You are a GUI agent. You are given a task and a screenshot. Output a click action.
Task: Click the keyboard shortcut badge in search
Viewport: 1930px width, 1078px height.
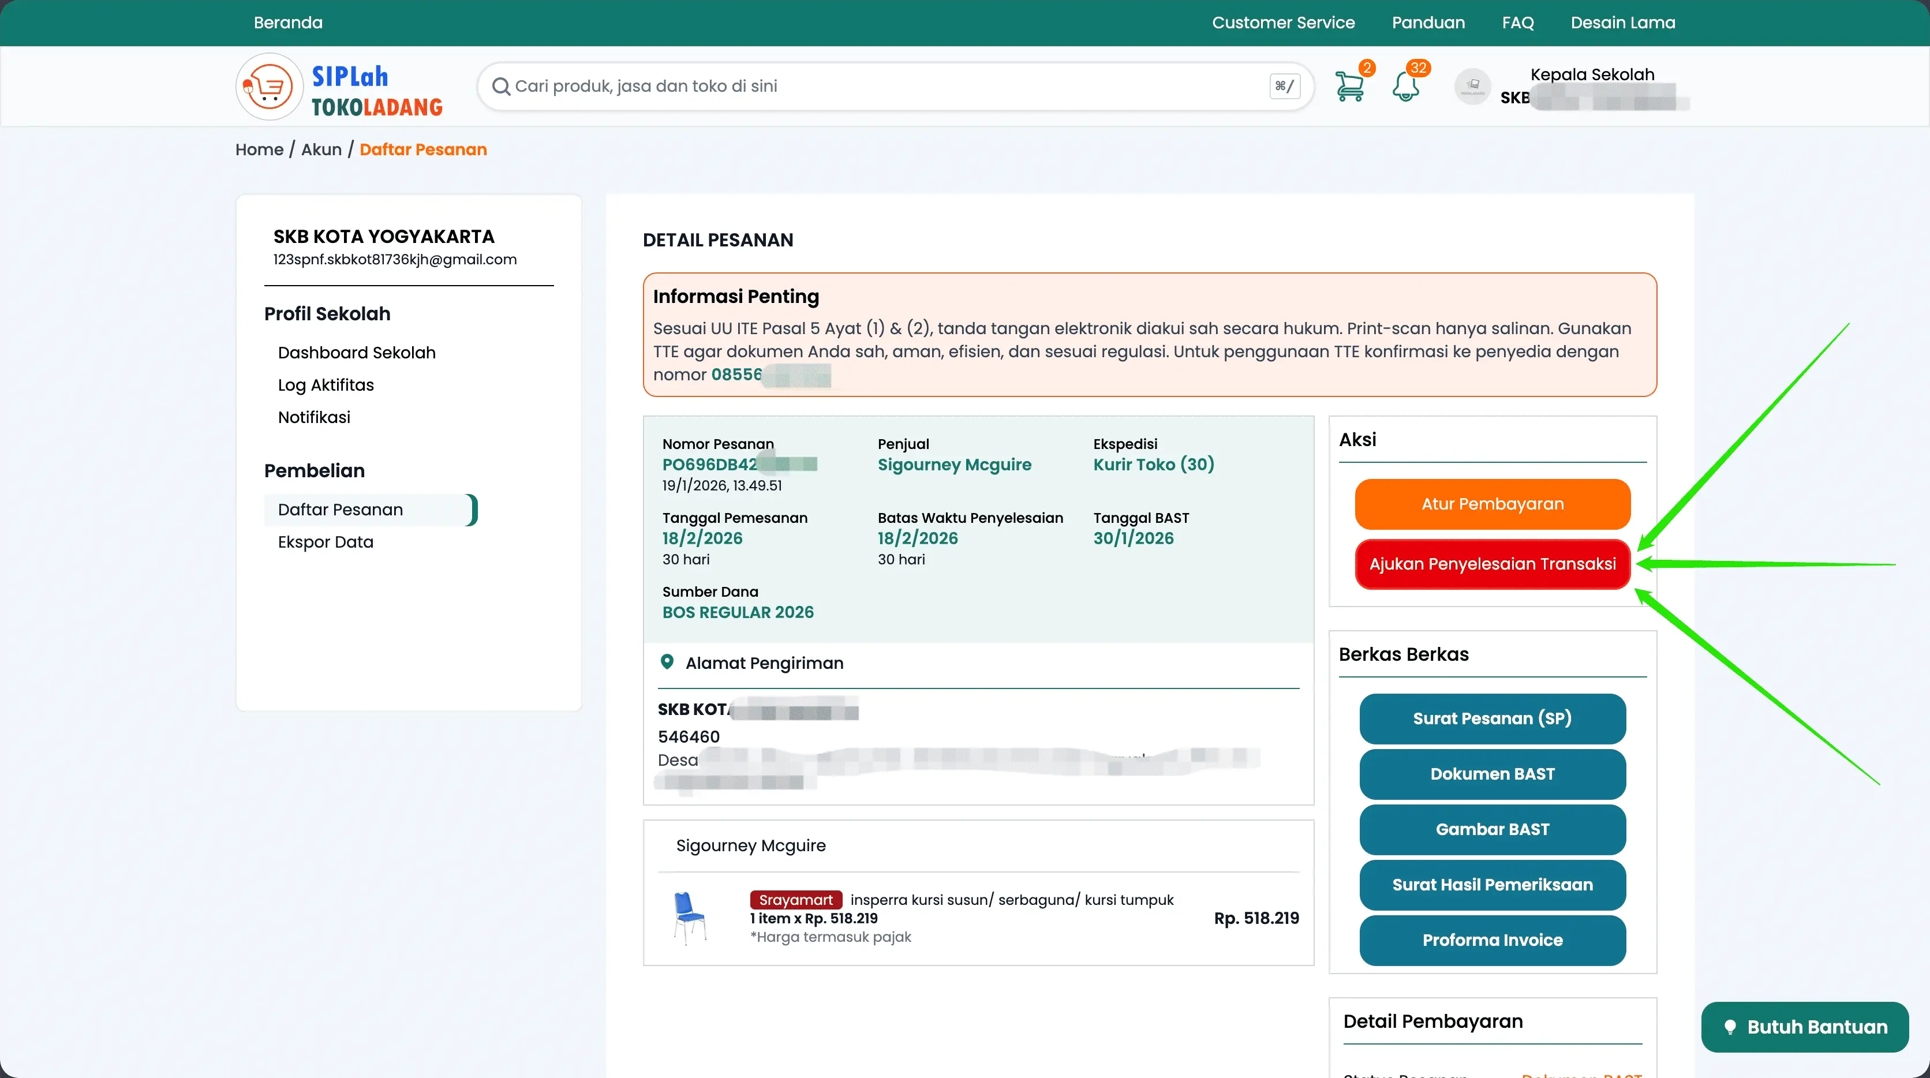[x=1284, y=86]
